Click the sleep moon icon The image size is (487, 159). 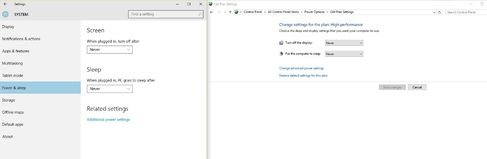pyautogui.click(x=281, y=54)
